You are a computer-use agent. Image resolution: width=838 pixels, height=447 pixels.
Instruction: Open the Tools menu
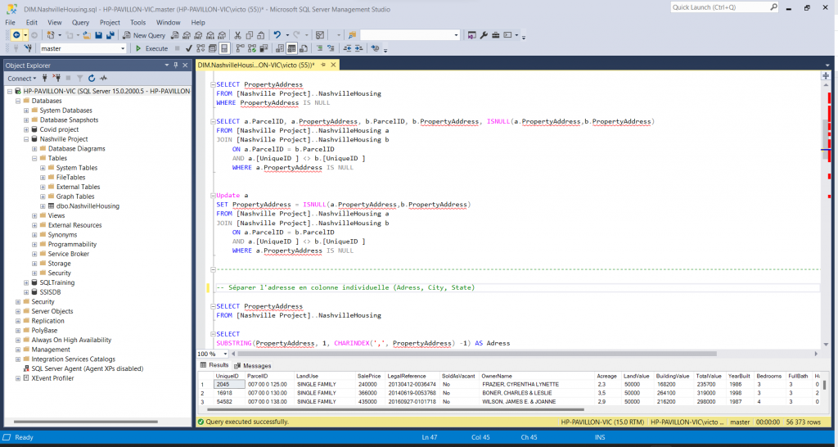[137, 22]
